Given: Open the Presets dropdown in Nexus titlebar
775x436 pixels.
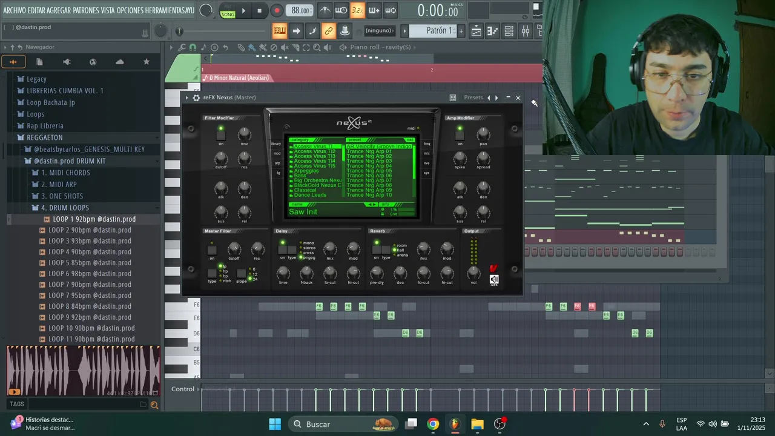Looking at the screenshot, I should [473, 97].
